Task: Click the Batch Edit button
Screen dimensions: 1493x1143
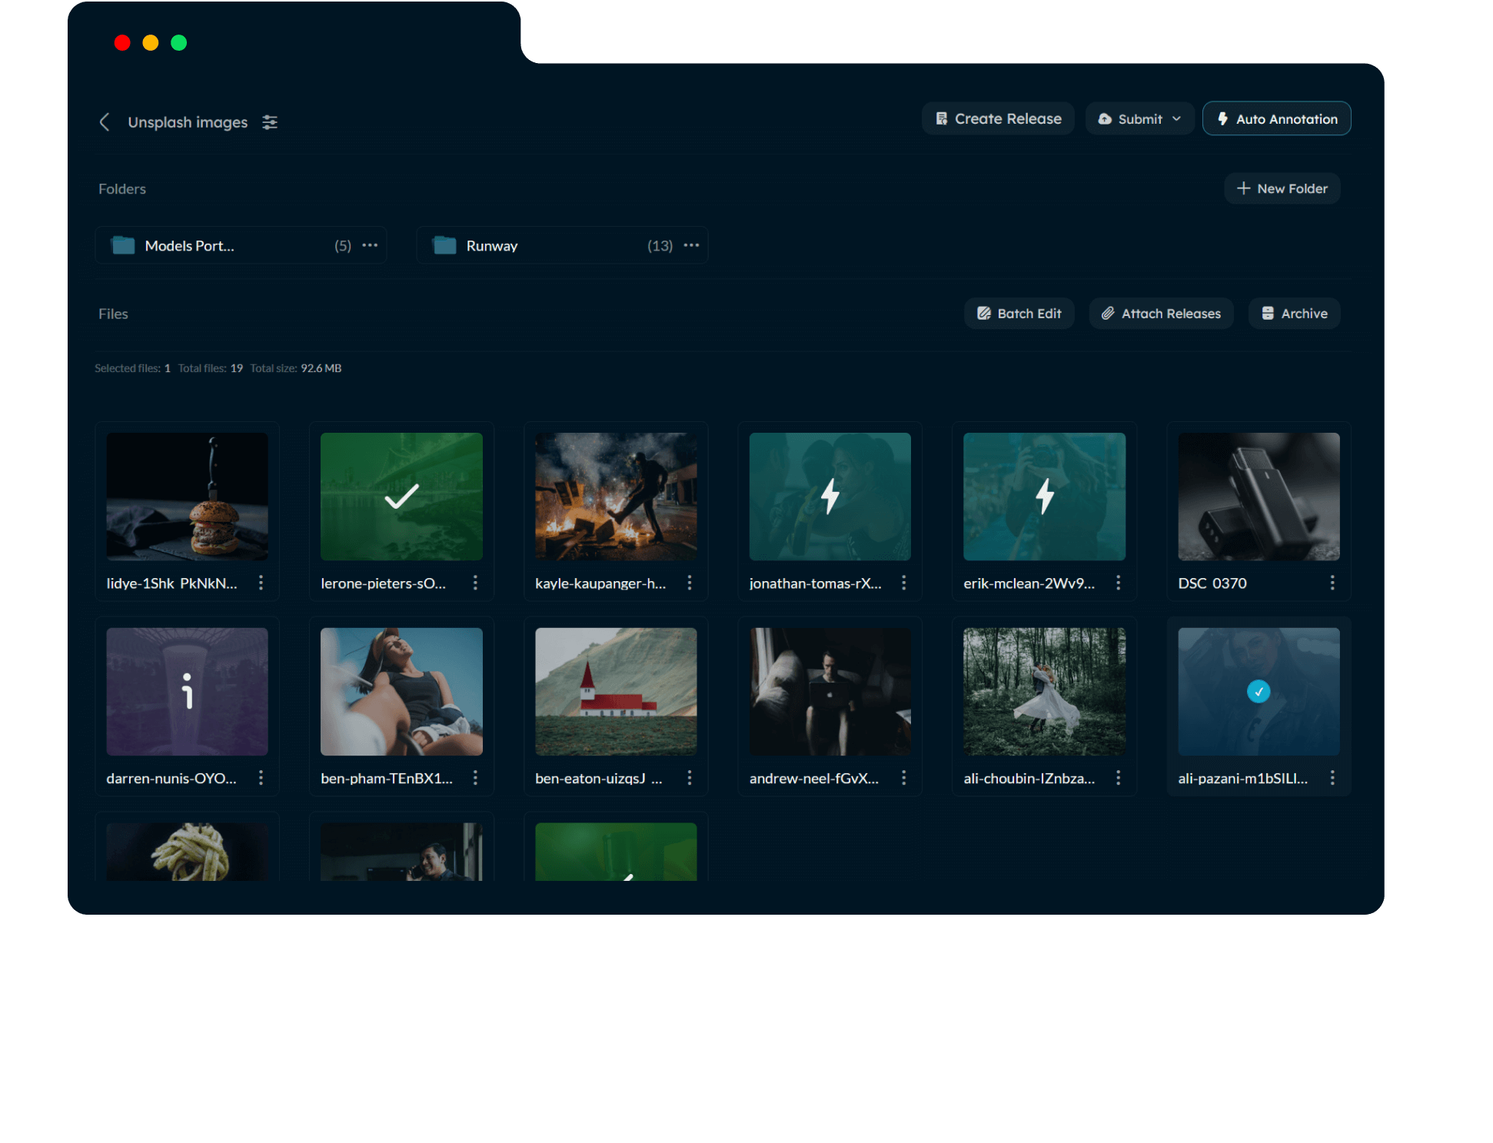Action: coord(1019,314)
